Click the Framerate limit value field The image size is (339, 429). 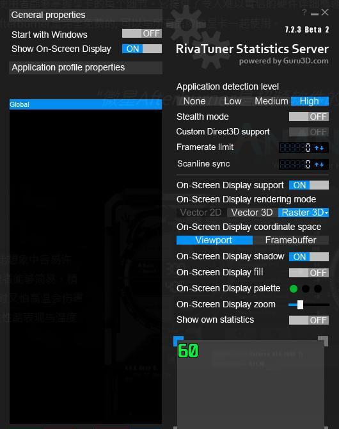tap(296, 148)
